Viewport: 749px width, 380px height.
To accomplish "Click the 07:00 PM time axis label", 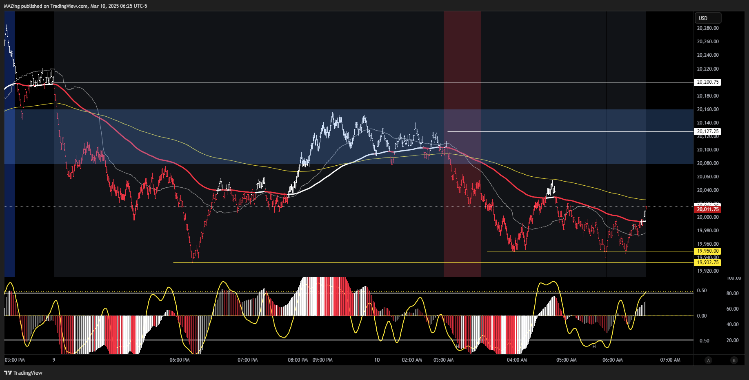I will (x=248, y=360).
